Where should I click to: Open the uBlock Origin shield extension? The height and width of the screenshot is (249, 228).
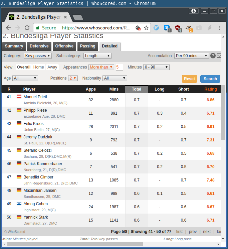(x=178, y=28)
